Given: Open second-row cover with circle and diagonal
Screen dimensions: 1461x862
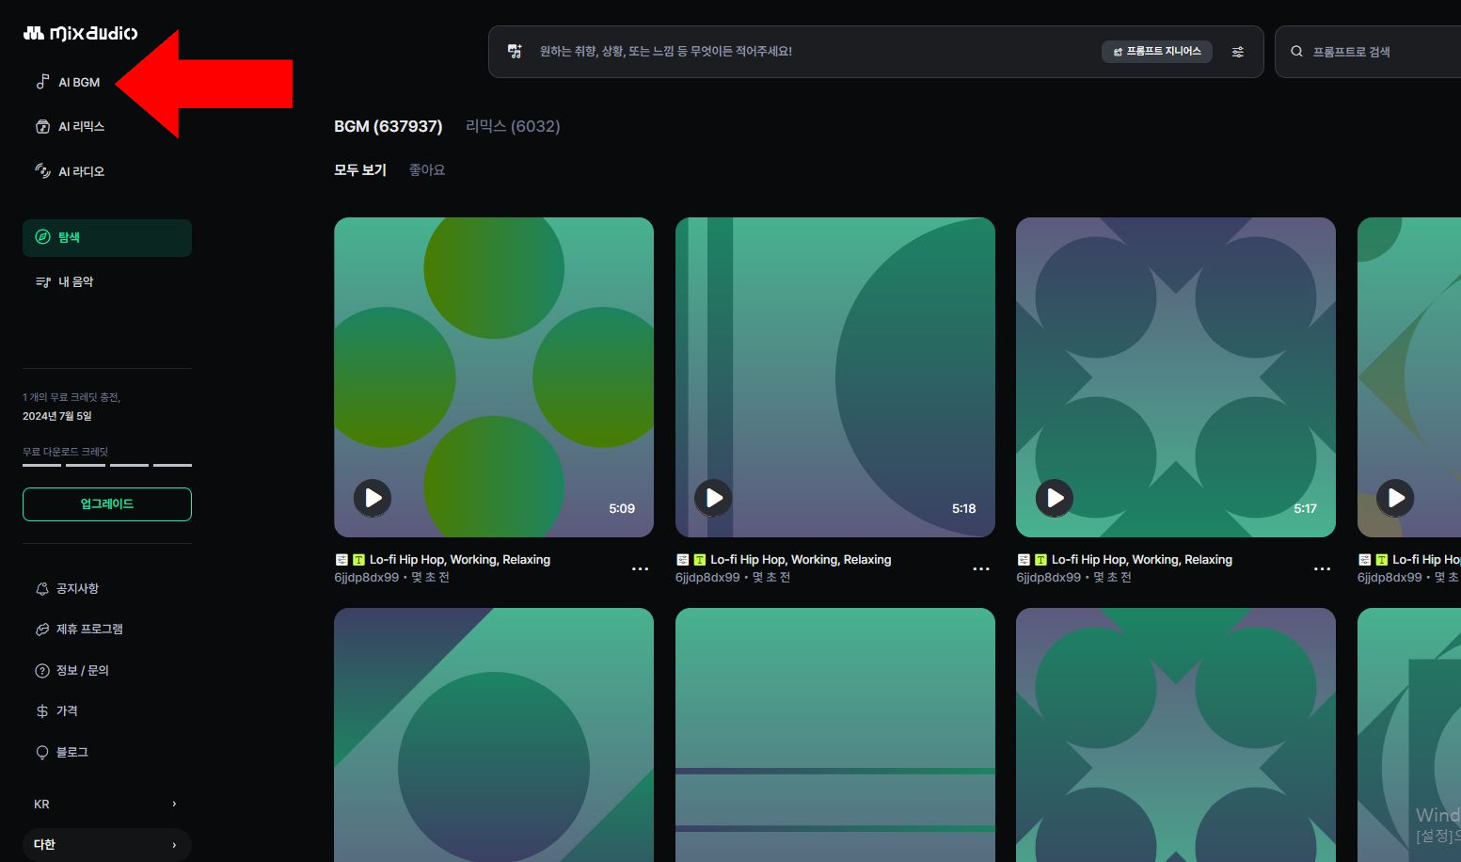Looking at the screenshot, I should [x=494, y=735].
